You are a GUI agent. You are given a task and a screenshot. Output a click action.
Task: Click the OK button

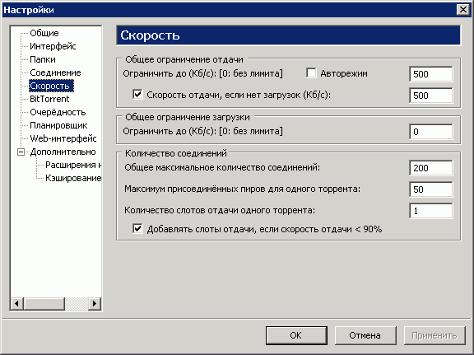coord(296,335)
